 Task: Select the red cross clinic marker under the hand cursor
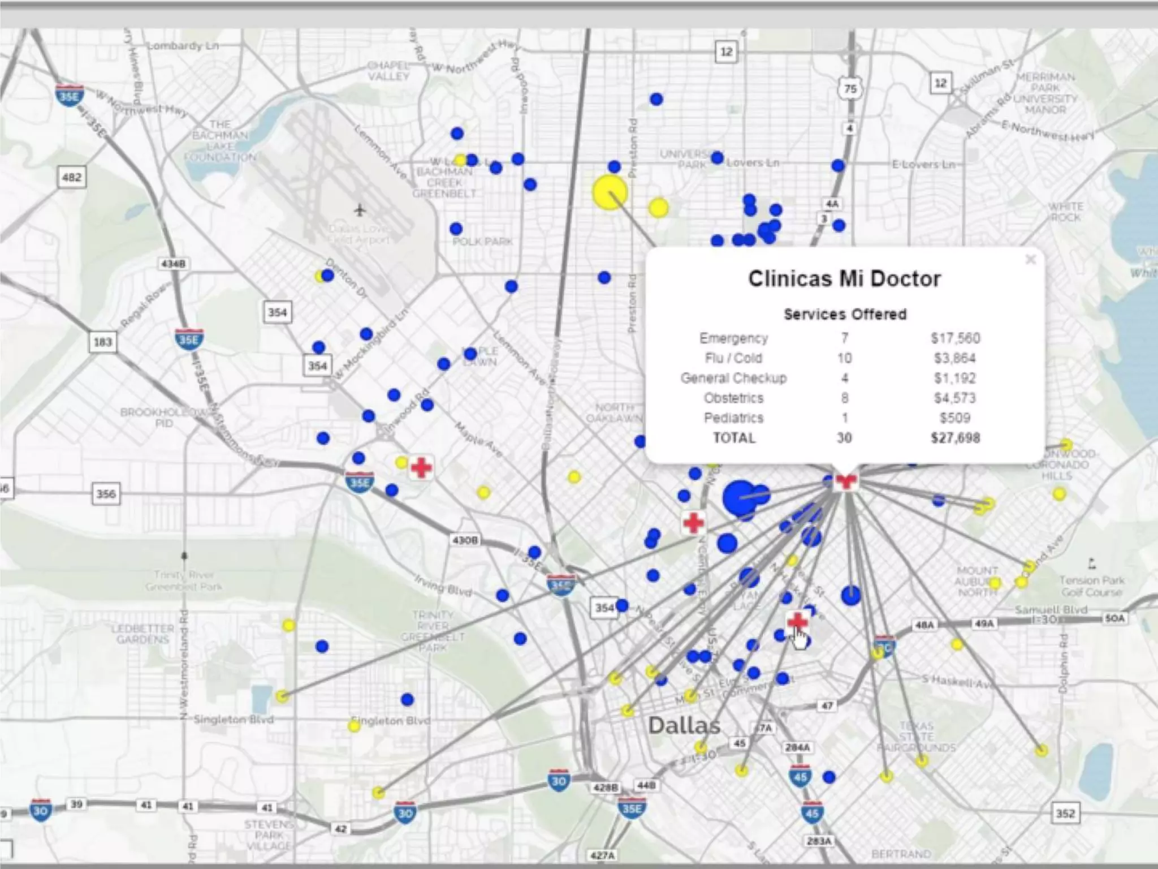797,622
